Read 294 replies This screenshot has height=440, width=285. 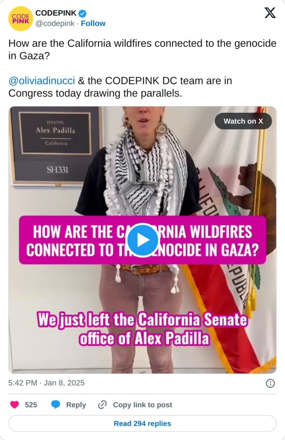click(142, 423)
